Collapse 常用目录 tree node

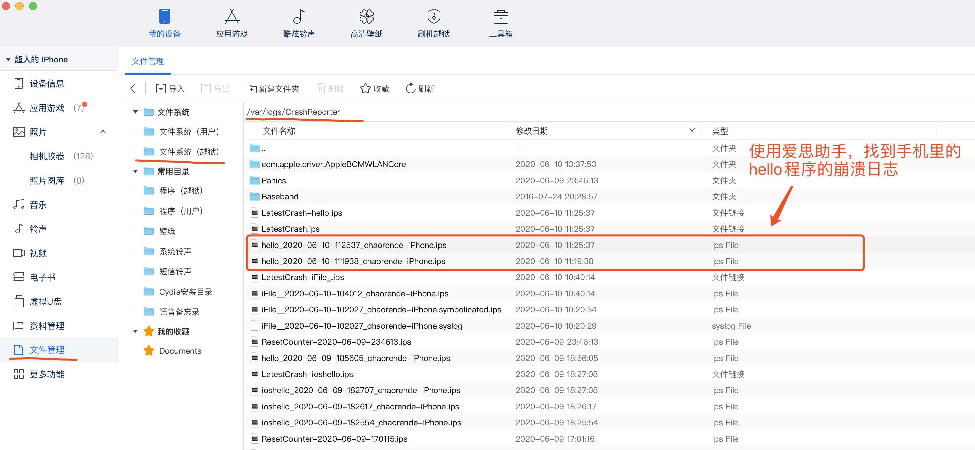[135, 172]
